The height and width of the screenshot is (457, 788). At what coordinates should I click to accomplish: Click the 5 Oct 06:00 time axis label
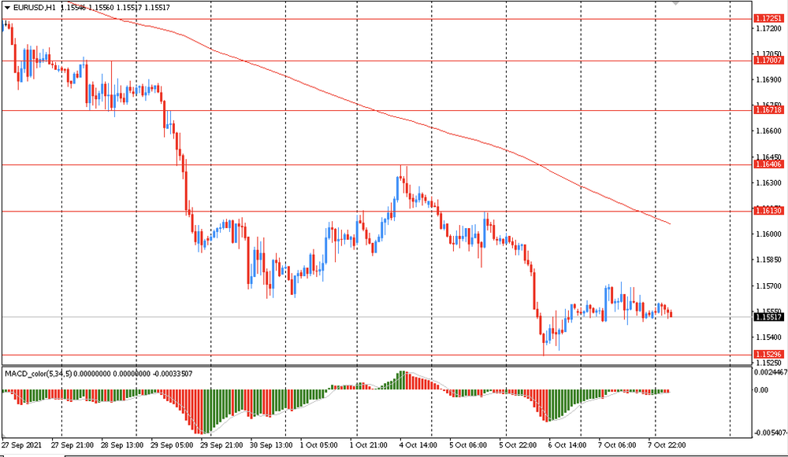[x=468, y=445]
